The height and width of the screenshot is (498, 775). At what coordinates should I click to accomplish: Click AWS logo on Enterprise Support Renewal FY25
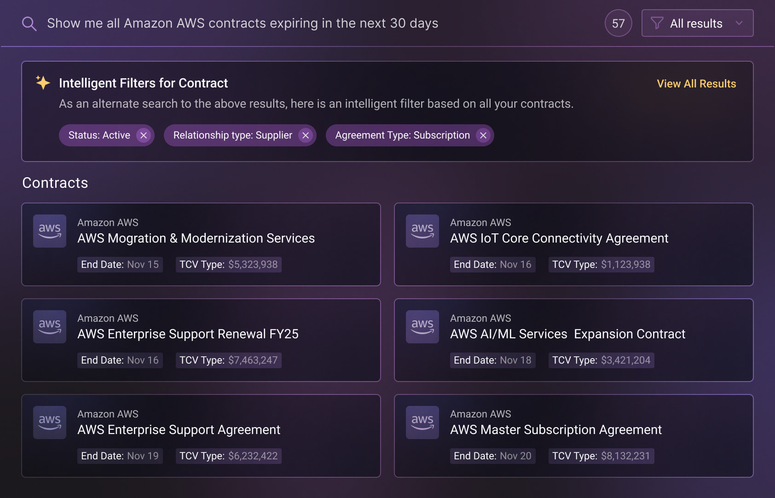[x=50, y=327]
